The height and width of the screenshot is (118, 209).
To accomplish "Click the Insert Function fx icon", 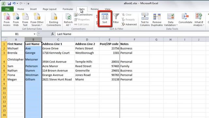I will point(53,34).
